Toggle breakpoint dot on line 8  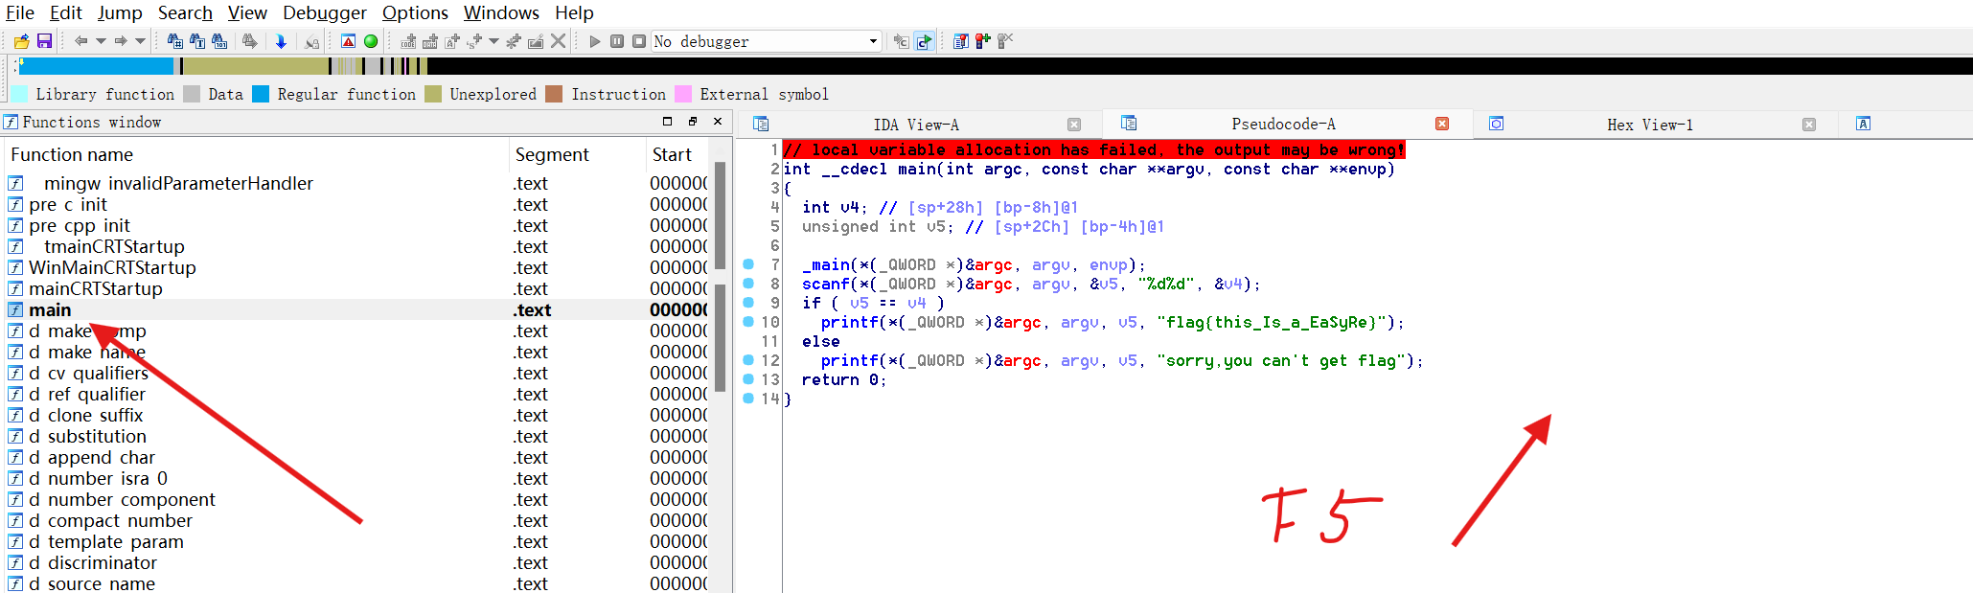click(748, 284)
